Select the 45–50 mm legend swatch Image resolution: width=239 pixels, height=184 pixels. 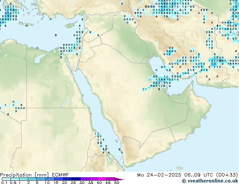(111, 179)
